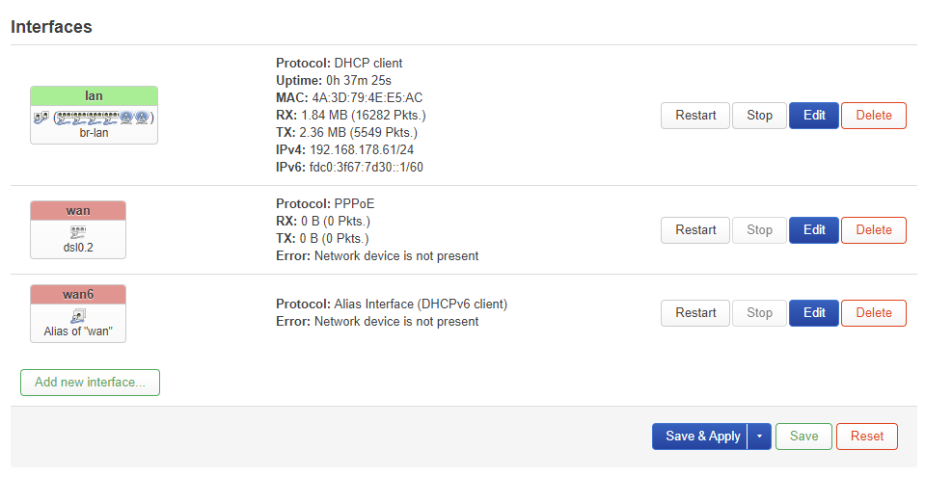Select the green lan interface label
Viewport: 925px width, 477px height.
click(x=94, y=96)
